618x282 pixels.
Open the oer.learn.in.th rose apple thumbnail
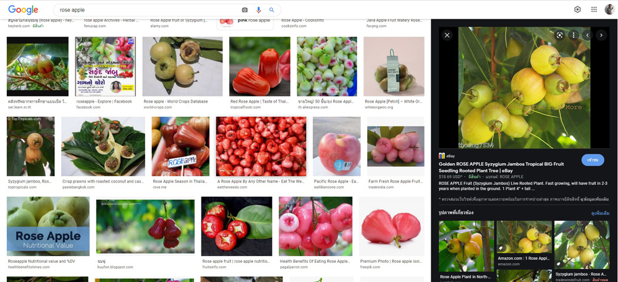click(38, 67)
